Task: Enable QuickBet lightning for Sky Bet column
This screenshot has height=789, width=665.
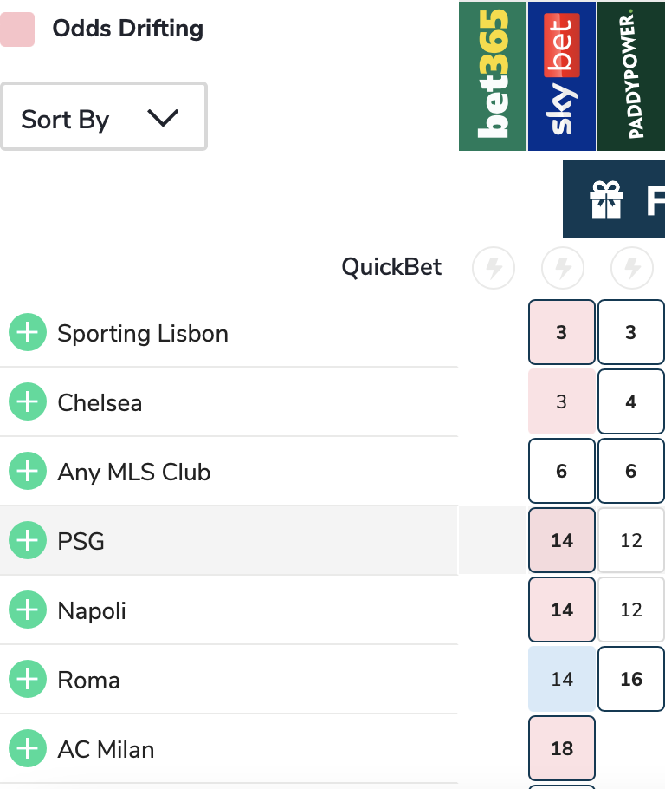Action: tap(563, 268)
